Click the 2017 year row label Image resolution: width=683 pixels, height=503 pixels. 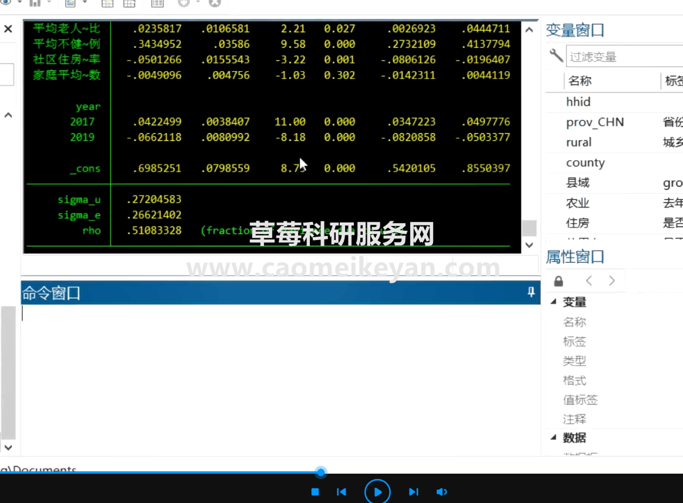(82, 121)
